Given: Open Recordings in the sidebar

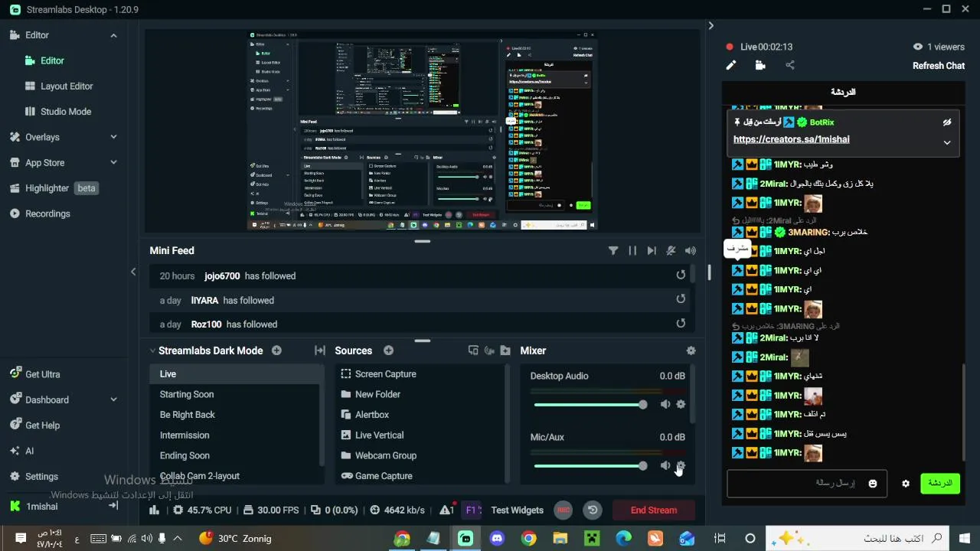Looking at the screenshot, I should coord(40,214).
